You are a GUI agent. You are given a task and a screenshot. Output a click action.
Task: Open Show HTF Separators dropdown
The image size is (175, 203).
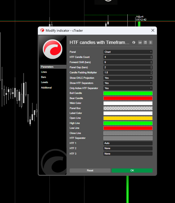[128, 83]
